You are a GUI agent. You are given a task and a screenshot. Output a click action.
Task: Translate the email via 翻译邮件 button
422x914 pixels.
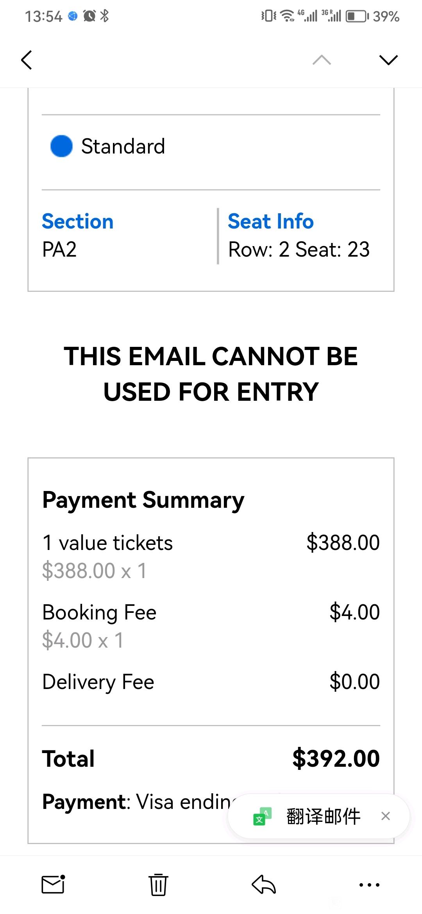tap(323, 816)
